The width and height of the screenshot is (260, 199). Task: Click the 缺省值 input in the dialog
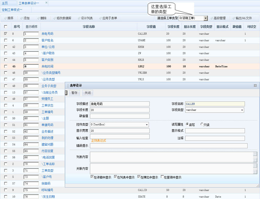tap(120, 116)
